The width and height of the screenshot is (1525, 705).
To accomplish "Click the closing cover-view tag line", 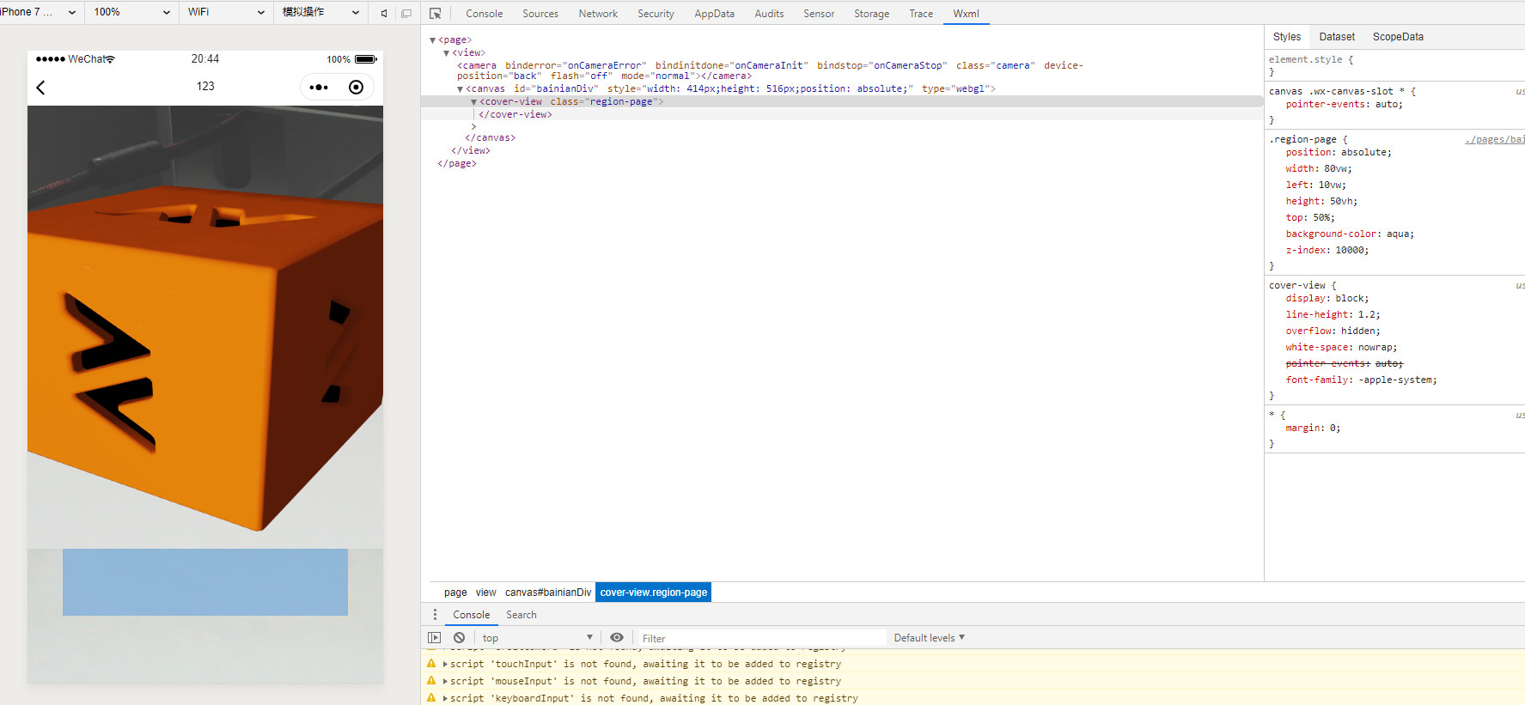I will click(515, 114).
